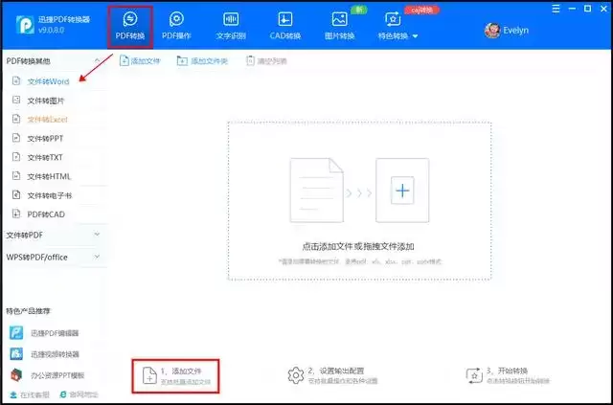Open 迅捷视频转换器 product recommendation
613x405 pixels.
coord(44,354)
